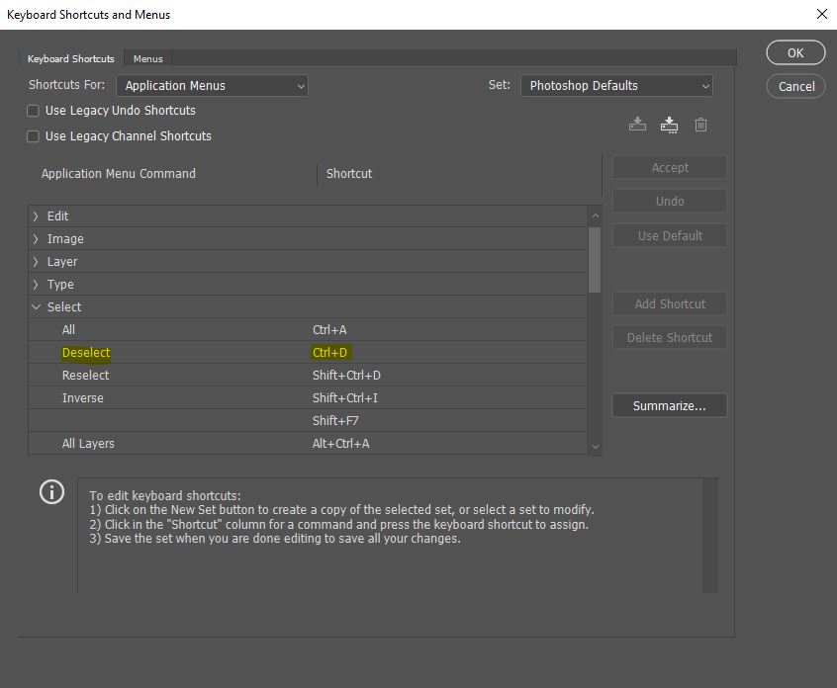Select the All Layers command row
The width and height of the screenshot is (837, 688).
pos(308,444)
